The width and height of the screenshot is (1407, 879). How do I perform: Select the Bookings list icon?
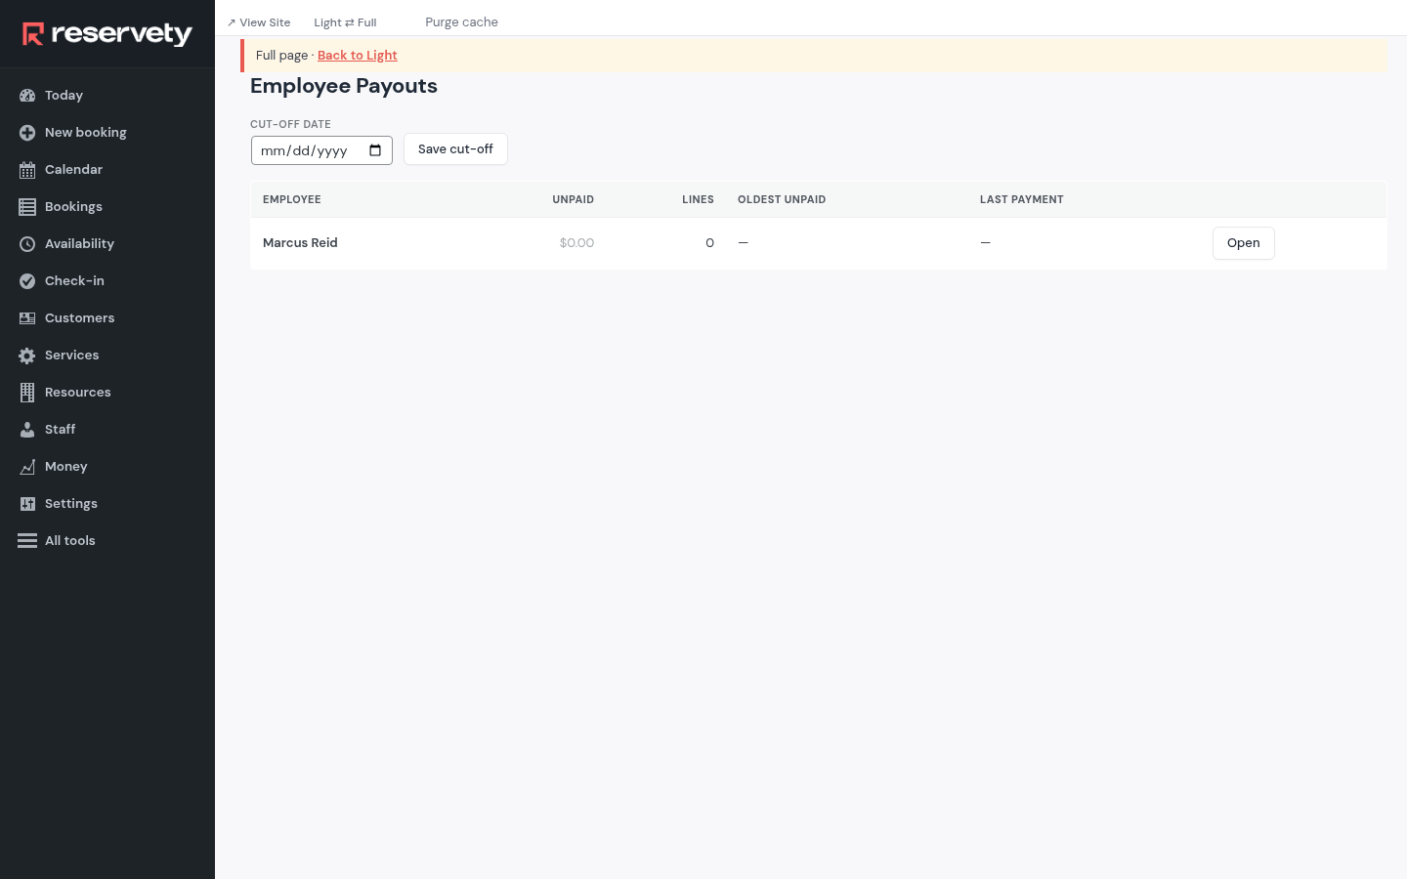pyautogui.click(x=27, y=207)
